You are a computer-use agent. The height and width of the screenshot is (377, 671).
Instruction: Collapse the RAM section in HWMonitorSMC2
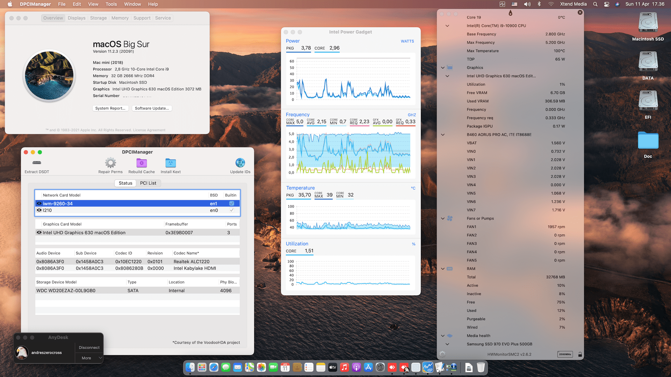[443, 269]
